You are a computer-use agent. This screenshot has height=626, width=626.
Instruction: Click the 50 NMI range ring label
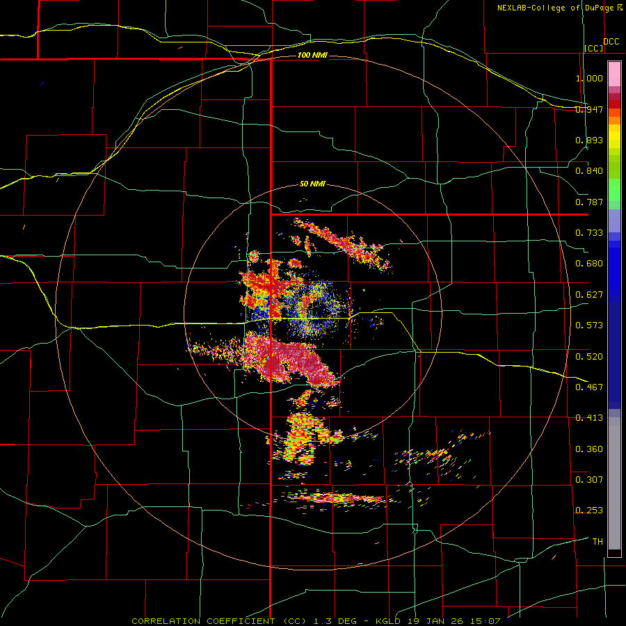(x=312, y=184)
